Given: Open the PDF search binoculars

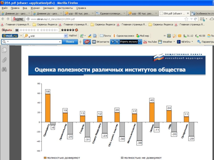Looking at the screenshot, I should [4, 69].
